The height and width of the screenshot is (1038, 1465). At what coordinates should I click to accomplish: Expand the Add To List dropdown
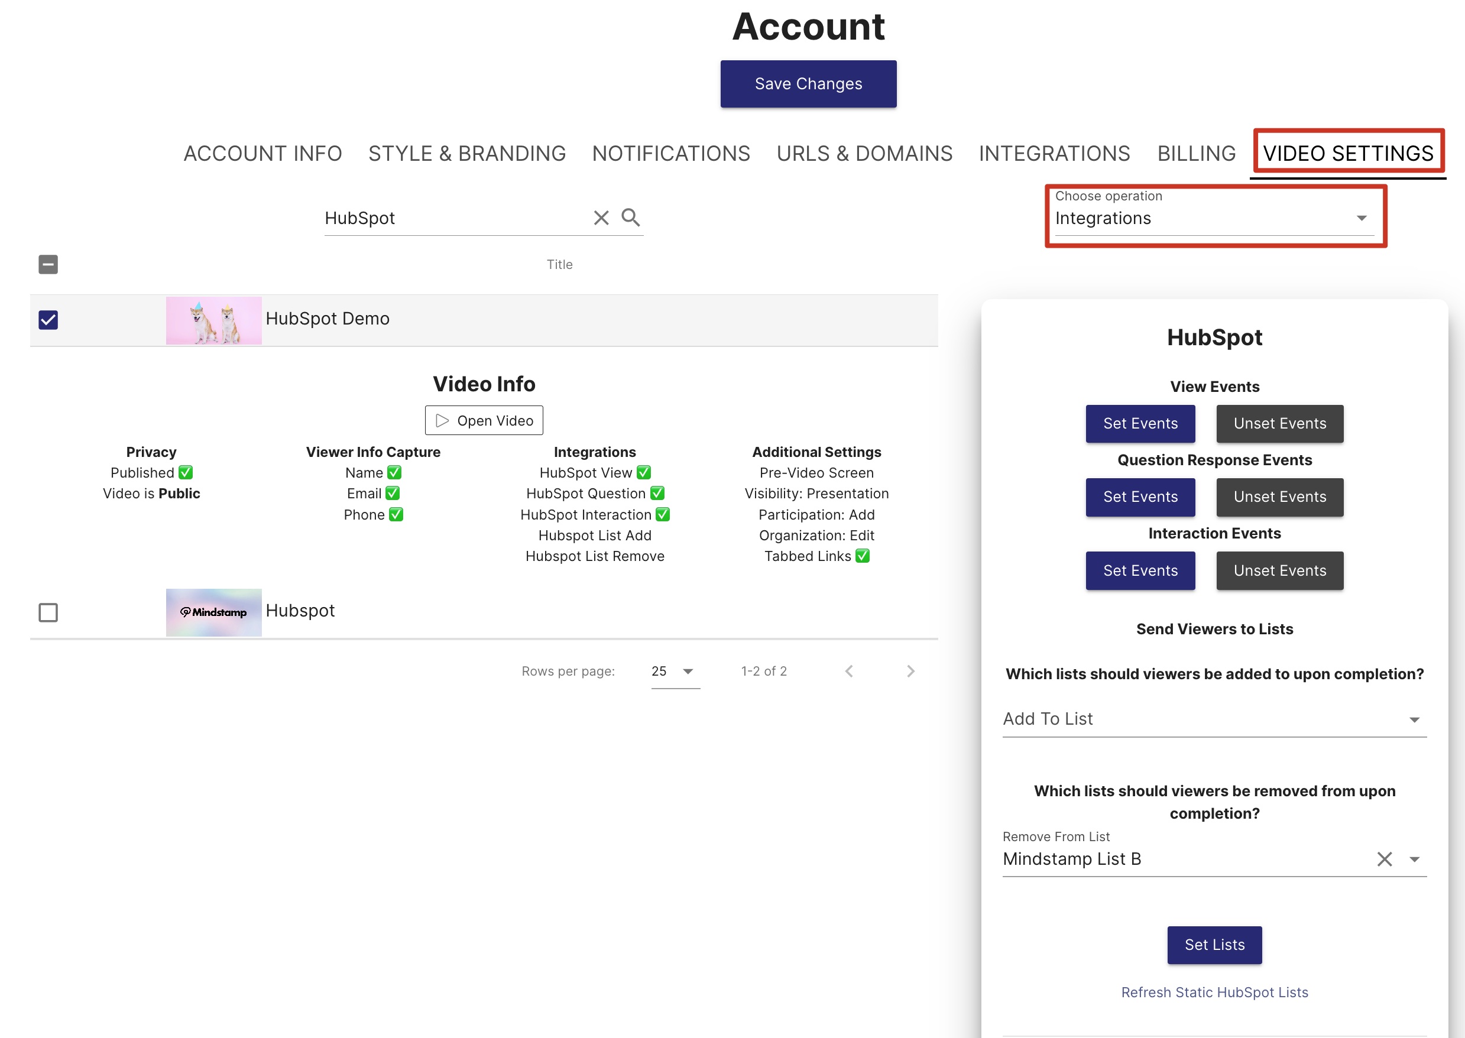pos(1214,719)
